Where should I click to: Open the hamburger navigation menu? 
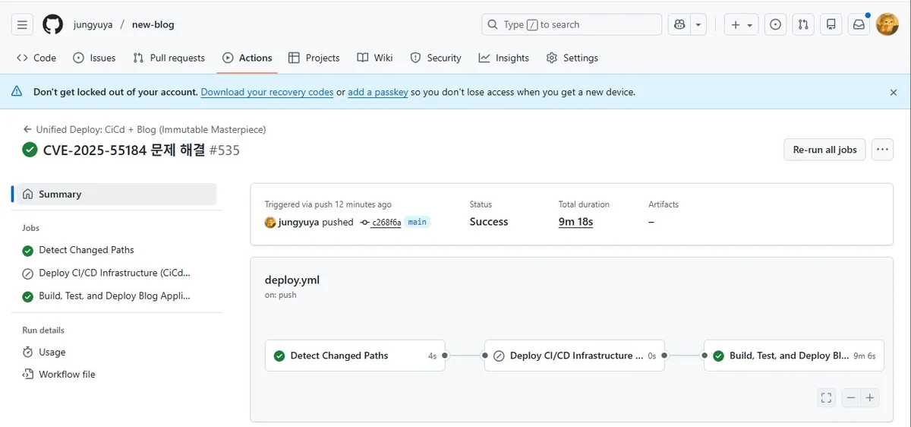point(23,24)
